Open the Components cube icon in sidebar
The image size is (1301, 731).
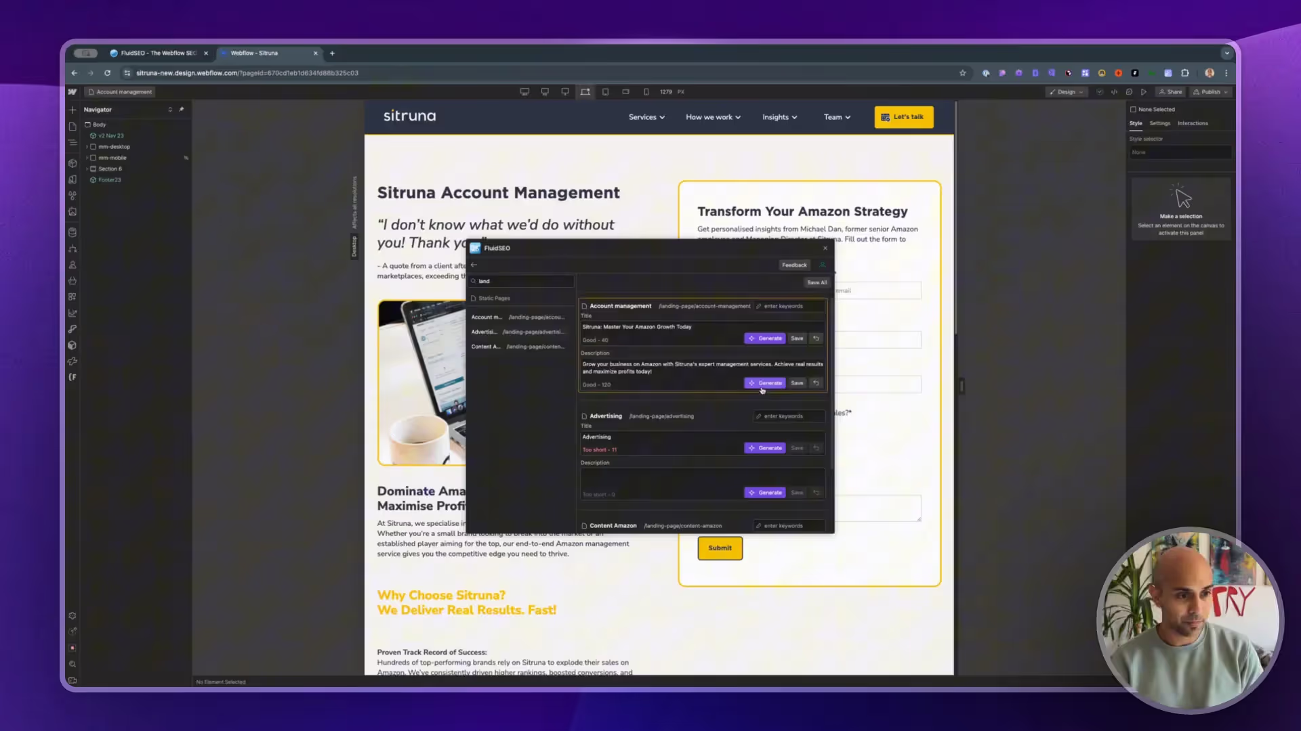click(73, 163)
